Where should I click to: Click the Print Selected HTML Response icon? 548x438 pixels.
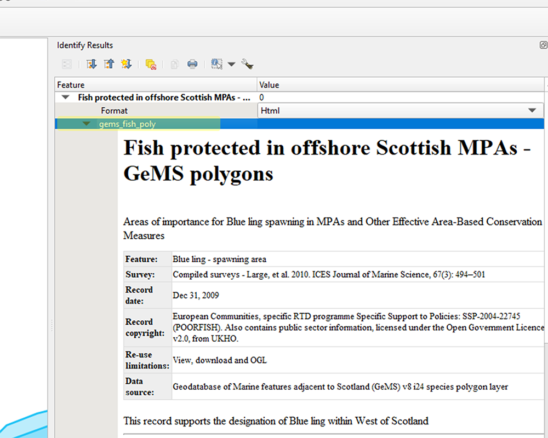pos(192,65)
